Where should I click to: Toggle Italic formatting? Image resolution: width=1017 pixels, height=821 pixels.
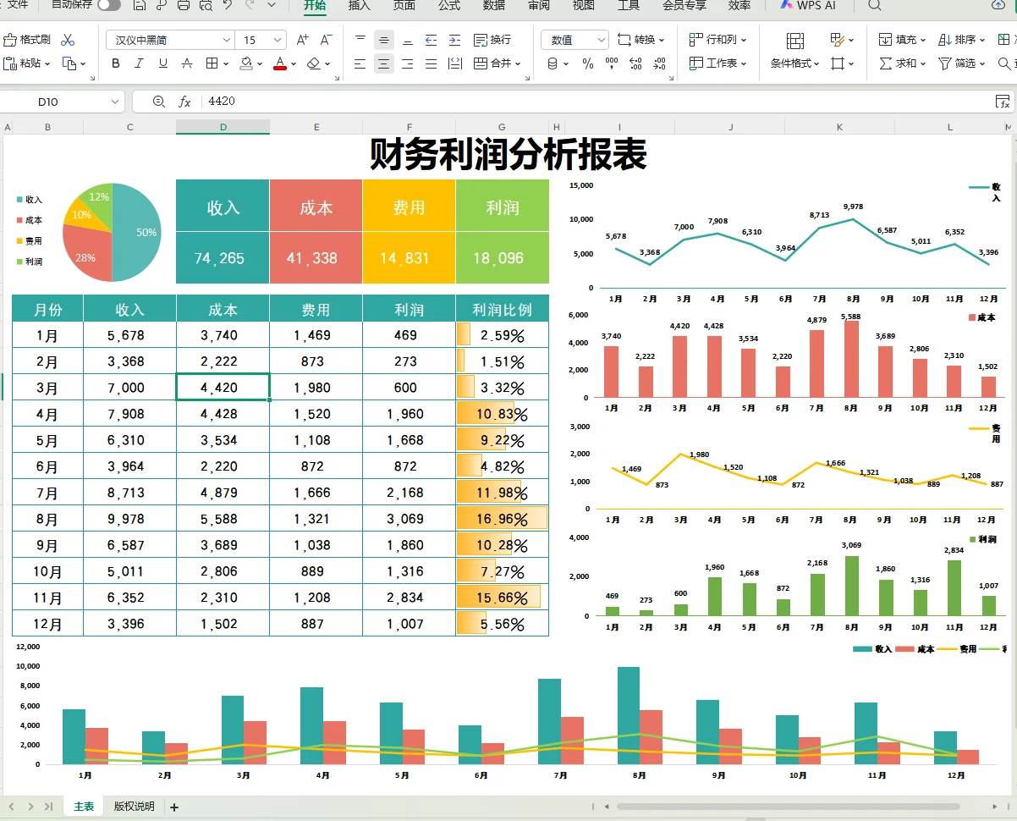[x=140, y=63]
